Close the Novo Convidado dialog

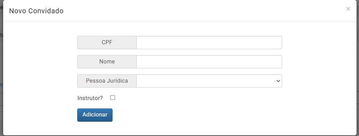[x=348, y=9]
